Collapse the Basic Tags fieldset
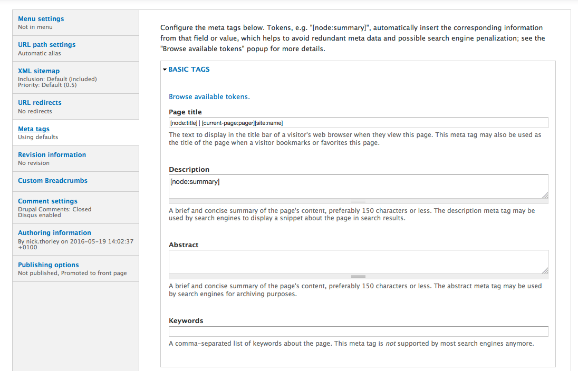 [189, 69]
